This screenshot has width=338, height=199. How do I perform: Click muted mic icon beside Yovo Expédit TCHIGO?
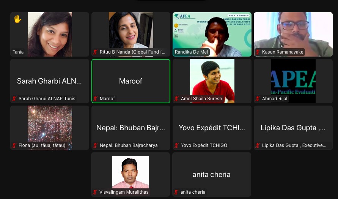(176, 145)
